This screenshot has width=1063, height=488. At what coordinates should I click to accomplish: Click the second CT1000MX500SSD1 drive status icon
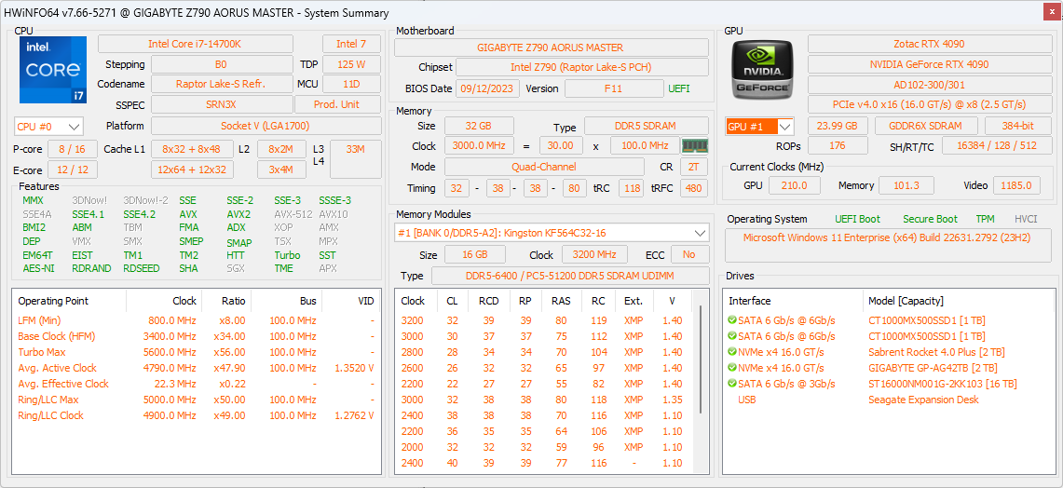point(732,336)
